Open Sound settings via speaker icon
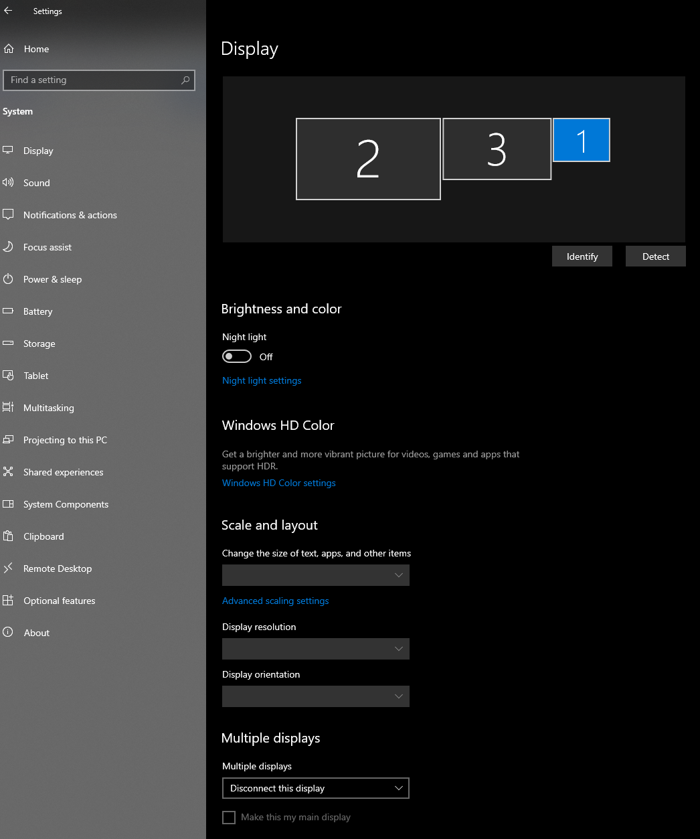700x839 pixels. point(8,183)
